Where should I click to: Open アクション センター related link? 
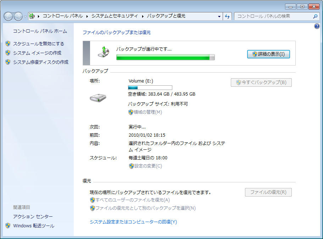pyautogui.click(x=33, y=217)
